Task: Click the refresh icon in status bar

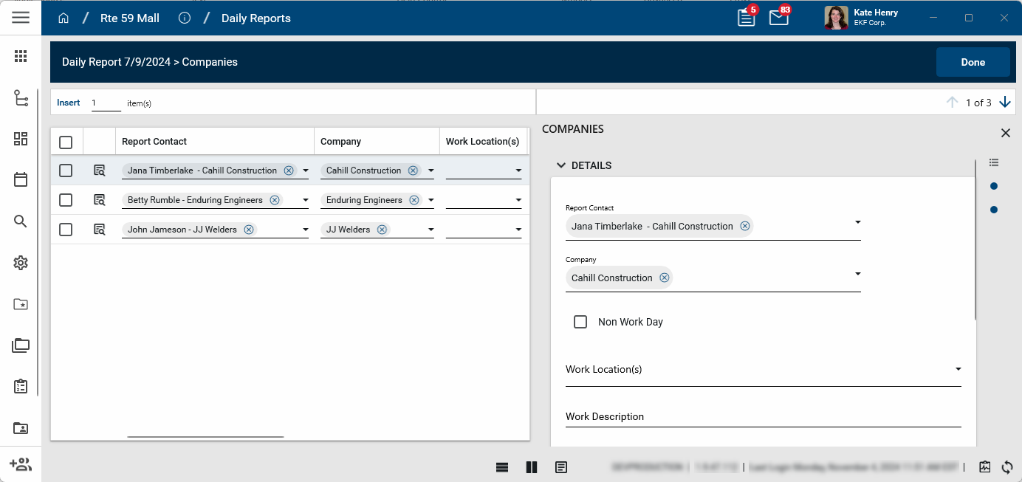Action: pyautogui.click(x=1007, y=466)
